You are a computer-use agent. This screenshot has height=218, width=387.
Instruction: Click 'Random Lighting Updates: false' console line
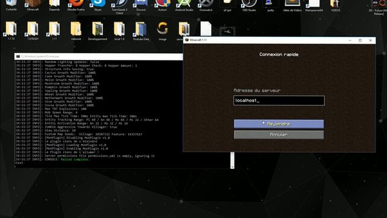[57, 62]
